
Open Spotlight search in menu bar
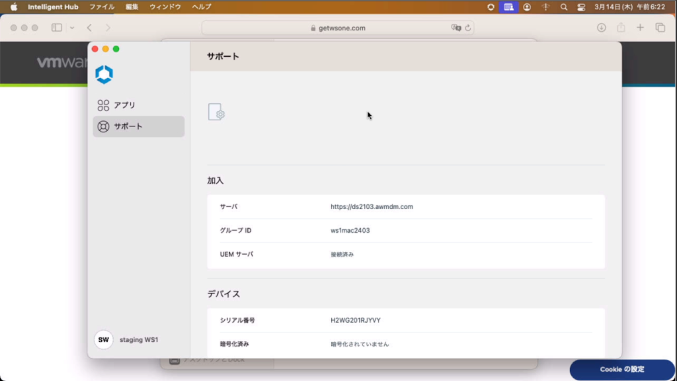[x=564, y=7]
